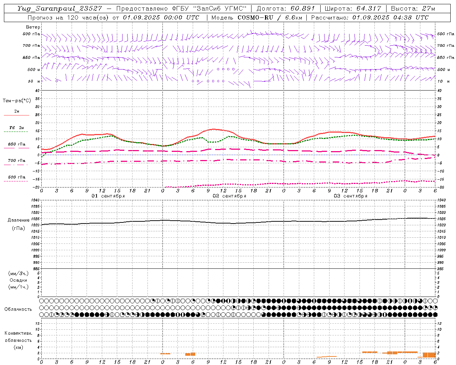
Task: Select the 02 сентября date label
Action: coord(229,196)
